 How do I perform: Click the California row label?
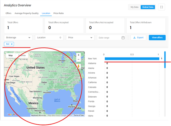[x=92, y=82]
